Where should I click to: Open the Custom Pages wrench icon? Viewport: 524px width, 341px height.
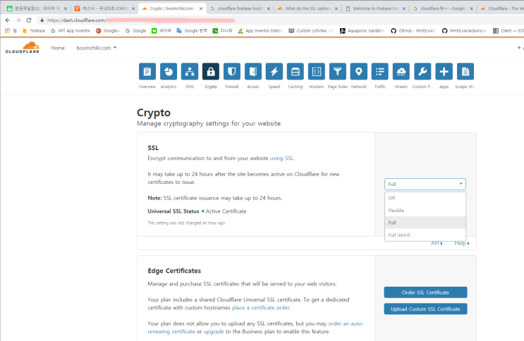click(422, 71)
